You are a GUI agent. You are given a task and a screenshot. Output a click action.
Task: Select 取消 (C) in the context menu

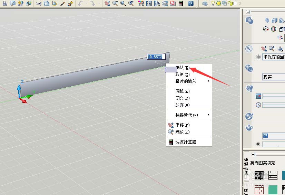click(x=189, y=75)
